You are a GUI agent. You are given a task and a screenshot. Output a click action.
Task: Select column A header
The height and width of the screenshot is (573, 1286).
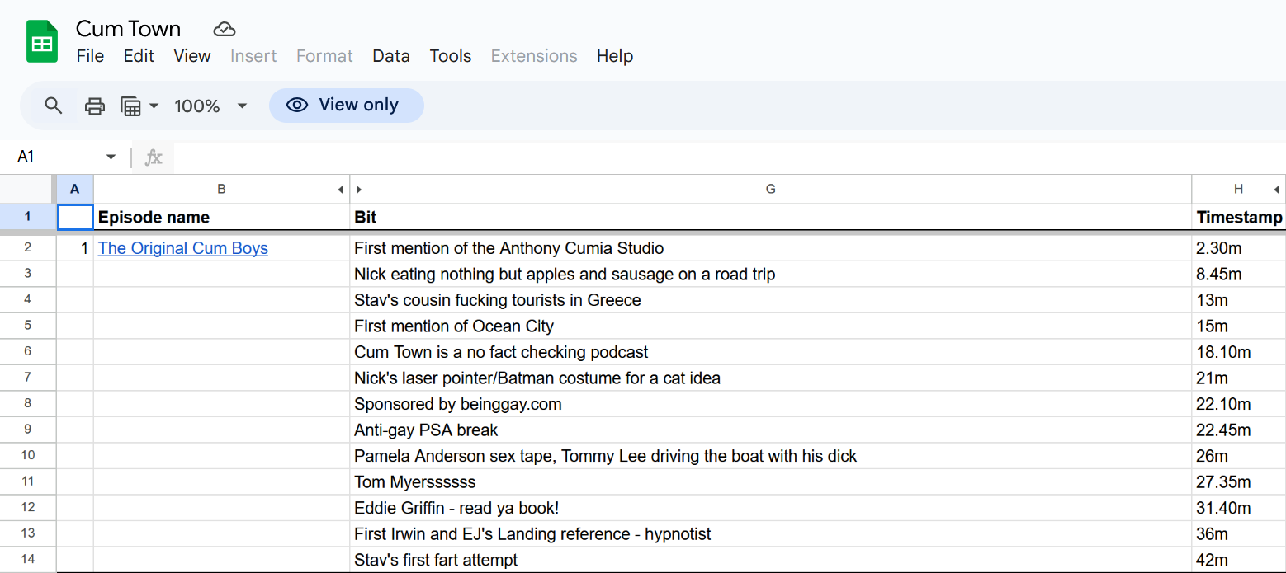75,190
